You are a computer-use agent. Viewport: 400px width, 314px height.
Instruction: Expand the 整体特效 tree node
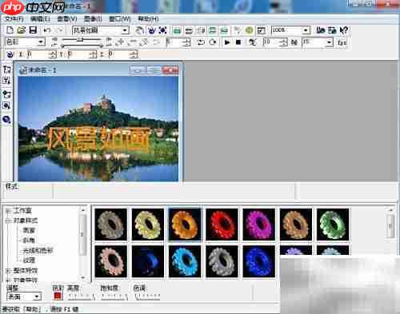click(8, 270)
